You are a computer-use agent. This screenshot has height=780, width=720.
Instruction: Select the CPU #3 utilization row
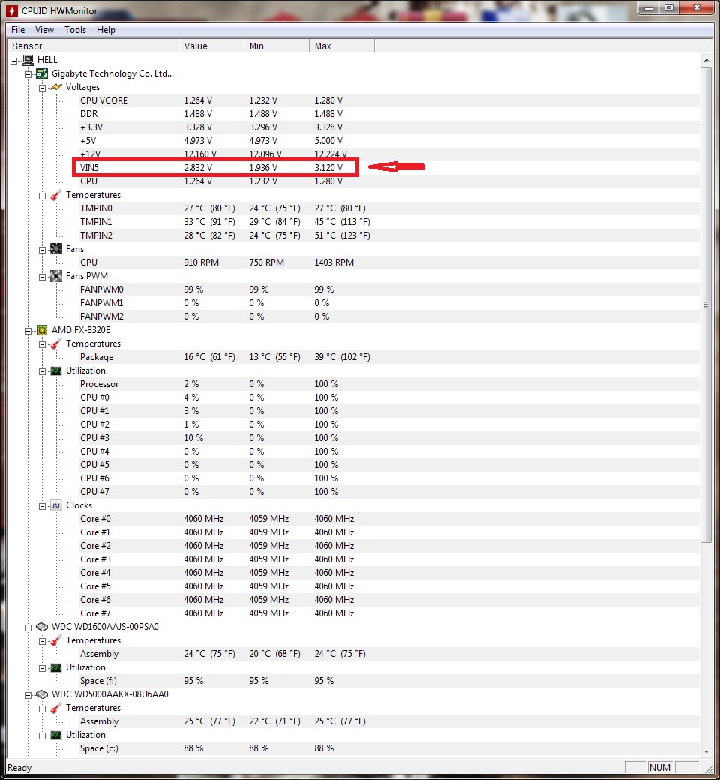pyautogui.click(x=389, y=438)
